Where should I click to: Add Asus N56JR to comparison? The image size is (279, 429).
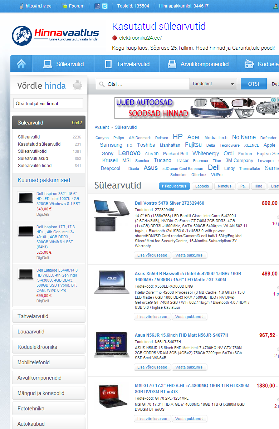click(x=152, y=367)
